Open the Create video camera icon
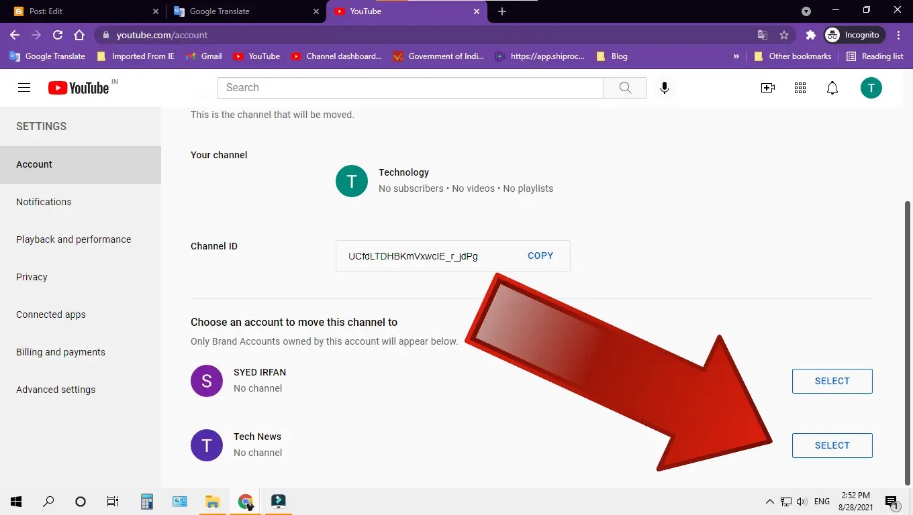The image size is (913, 515). (767, 88)
